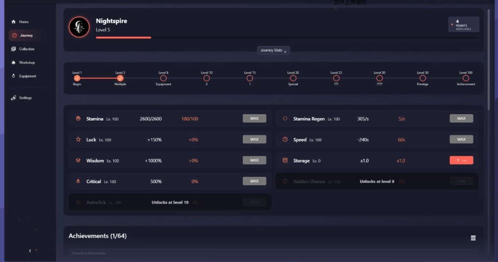Click the Storage box icon
The width and height of the screenshot is (498, 262).
(x=285, y=161)
